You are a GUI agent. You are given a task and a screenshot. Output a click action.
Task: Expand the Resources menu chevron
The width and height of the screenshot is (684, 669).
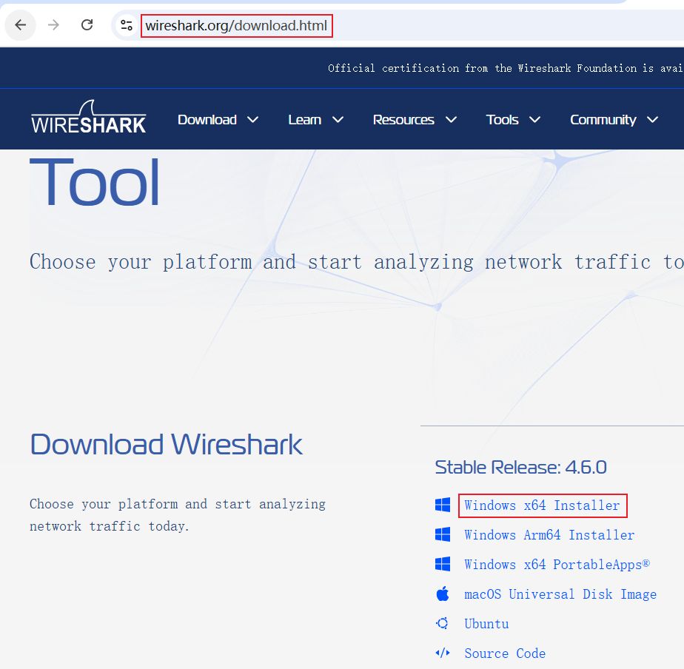(451, 120)
